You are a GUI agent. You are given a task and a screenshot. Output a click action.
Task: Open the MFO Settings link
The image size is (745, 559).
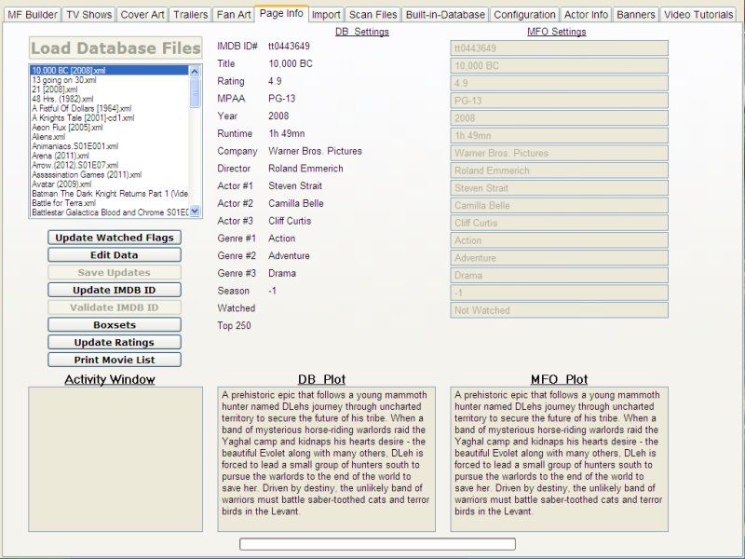pos(556,29)
